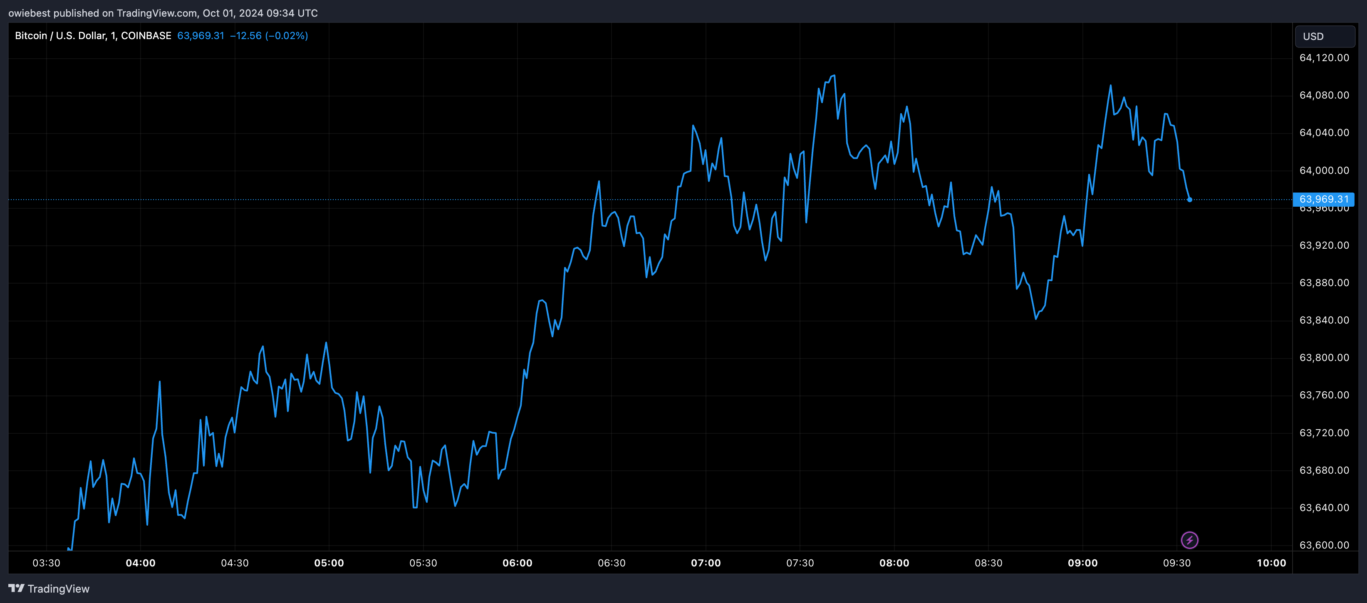Click the 64,120.00 price axis label

point(1324,58)
